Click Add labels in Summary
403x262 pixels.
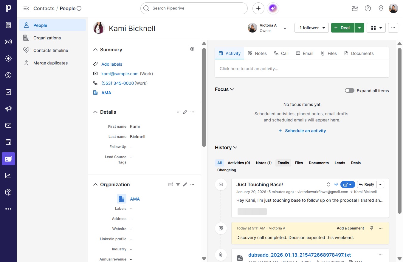point(112,64)
